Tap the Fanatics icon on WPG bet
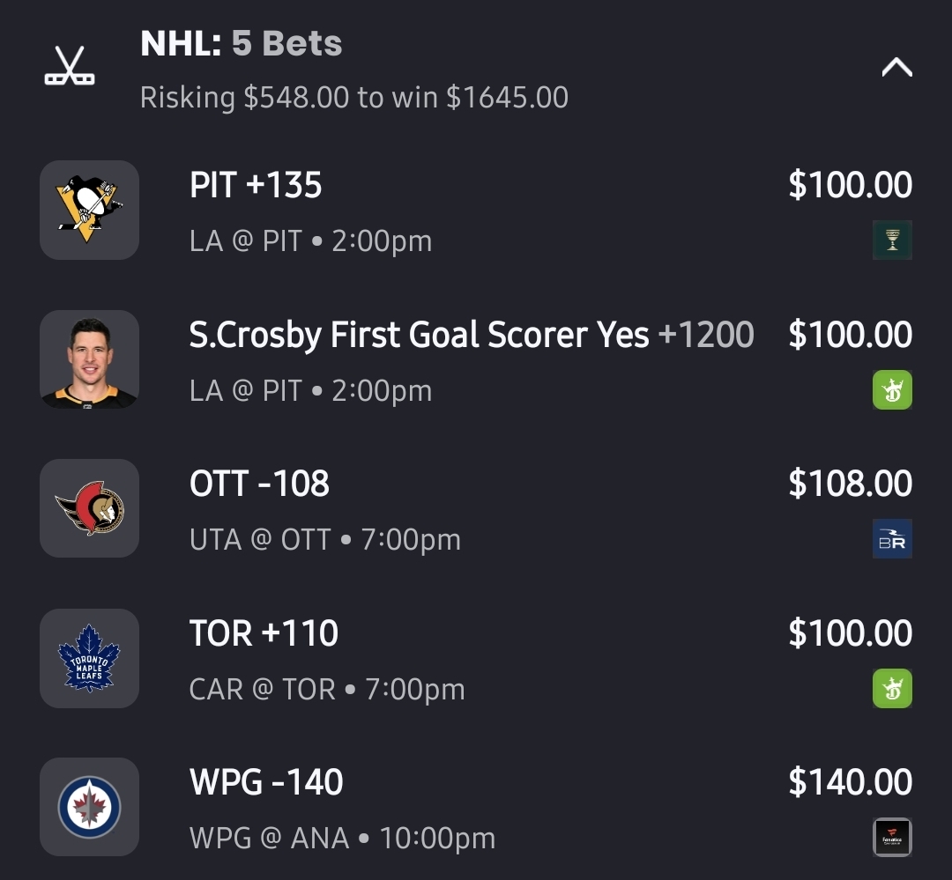The width and height of the screenshot is (952, 880). (892, 838)
